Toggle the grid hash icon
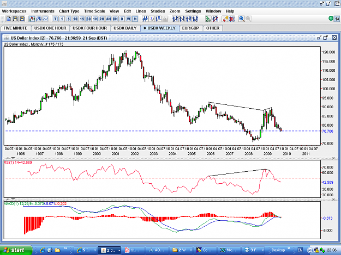 pos(145,19)
